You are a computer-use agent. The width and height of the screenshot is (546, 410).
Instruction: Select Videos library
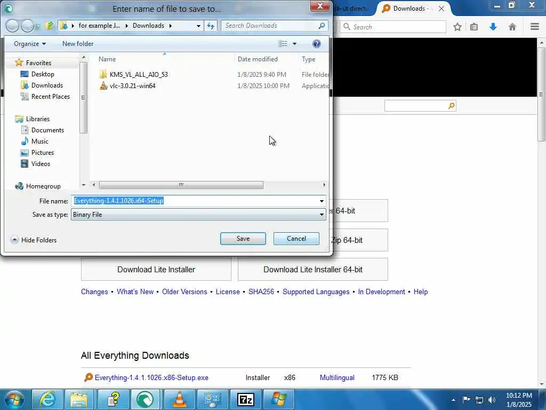(x=41, y=163)
